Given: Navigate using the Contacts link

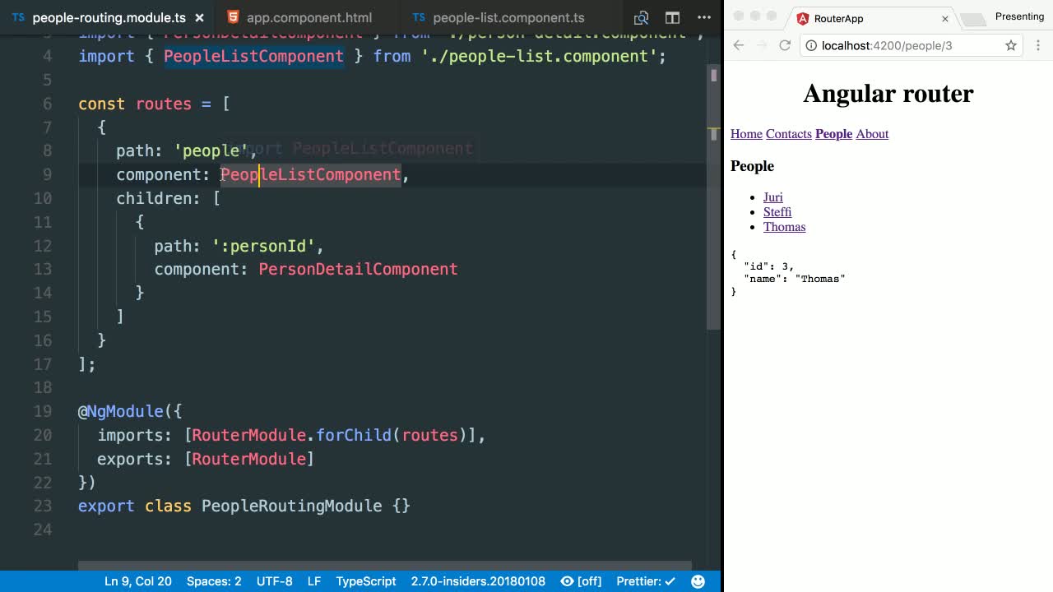Looking at the screenshot, I should point(788,134).
